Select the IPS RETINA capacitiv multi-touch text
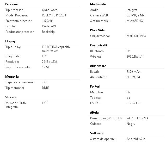The image size is (166, 142). pos(56,49)
